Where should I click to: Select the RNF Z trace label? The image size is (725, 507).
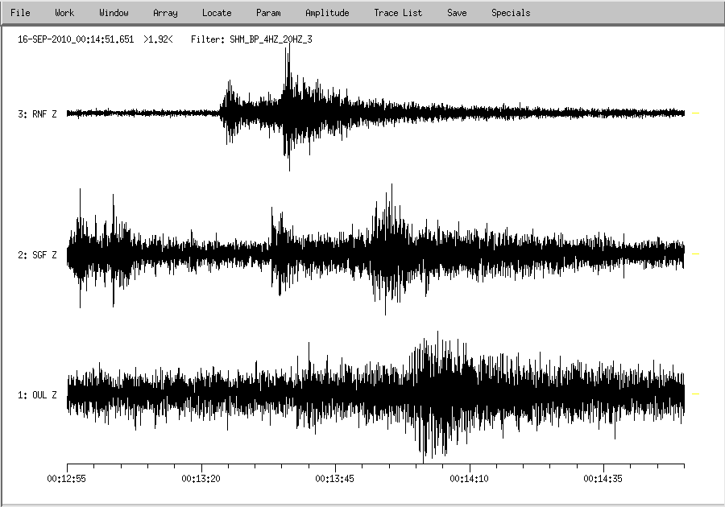click(x=37, y=114)
